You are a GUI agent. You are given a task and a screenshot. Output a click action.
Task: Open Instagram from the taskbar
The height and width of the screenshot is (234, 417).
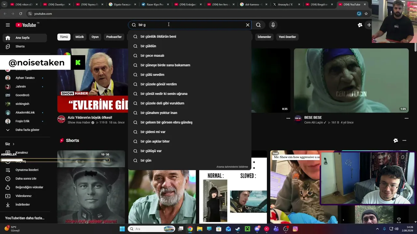click(295, 229)
